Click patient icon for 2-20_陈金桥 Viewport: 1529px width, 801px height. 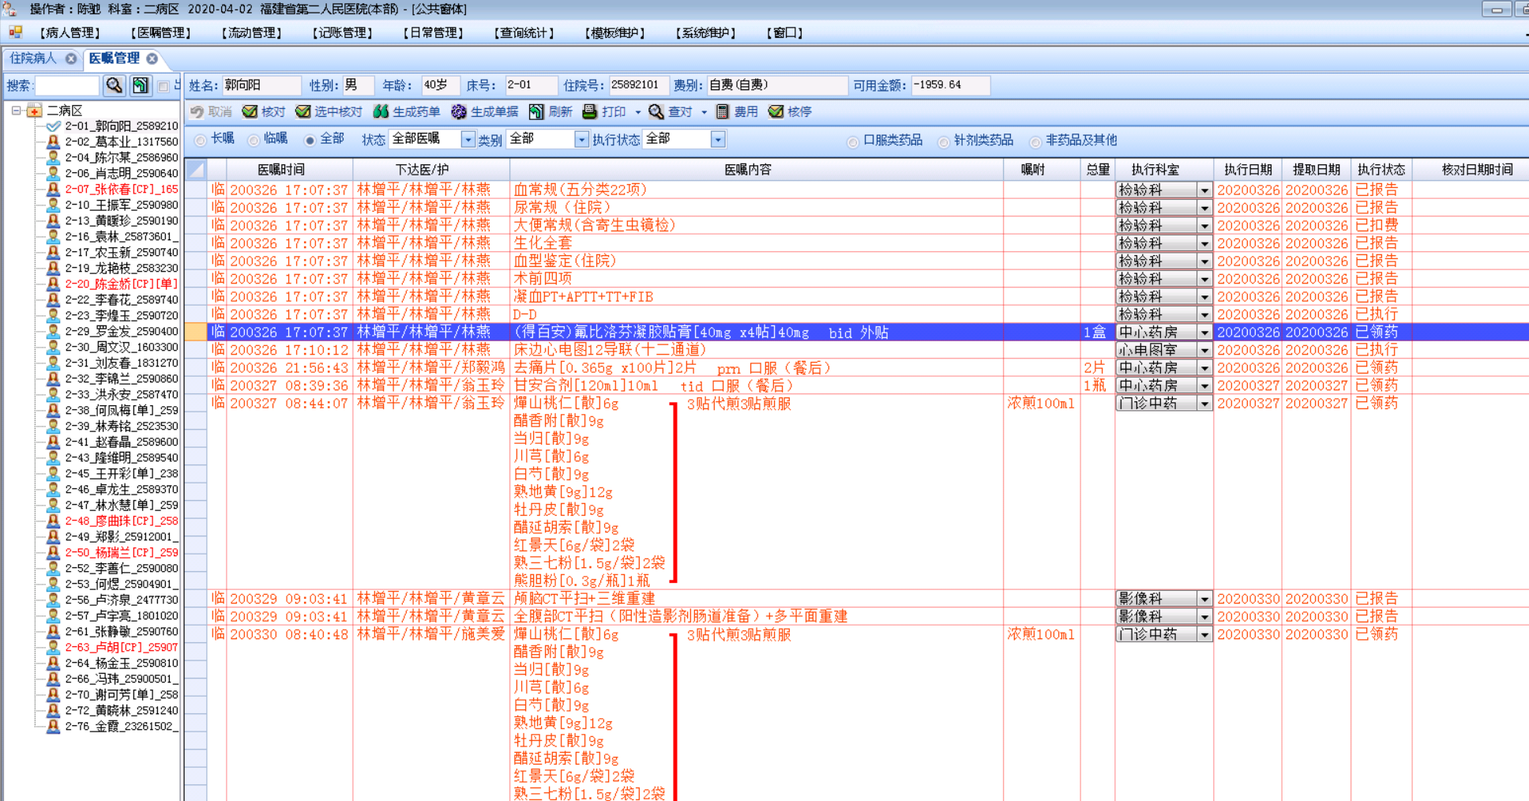(x=53, y=284)
